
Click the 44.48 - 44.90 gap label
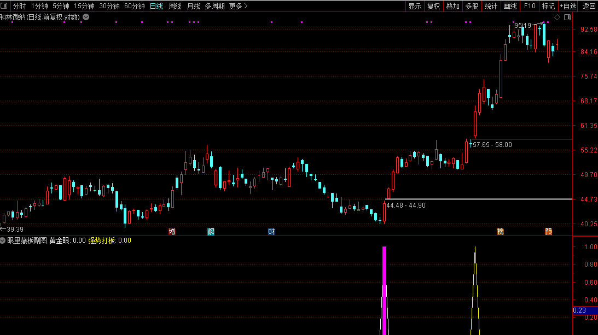coord(406,205)
